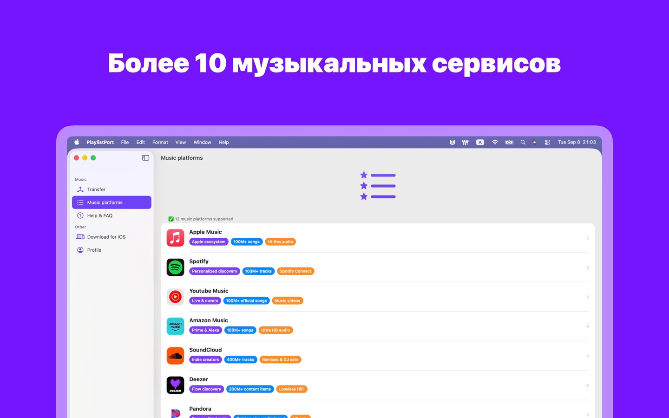This screenshot has height=418, width=669.
Task: Click the Ultra HD audio tag
Action: tap(275, 330)
